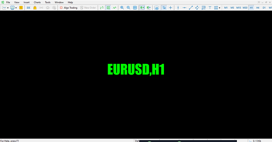Switch chart to candlesticks style

coord(108,7)
